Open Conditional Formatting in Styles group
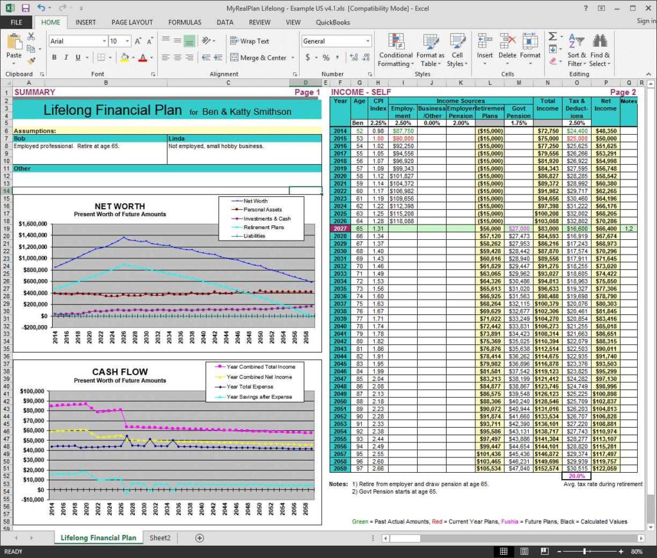Screen dimensions: 657x558 [396, 49]
